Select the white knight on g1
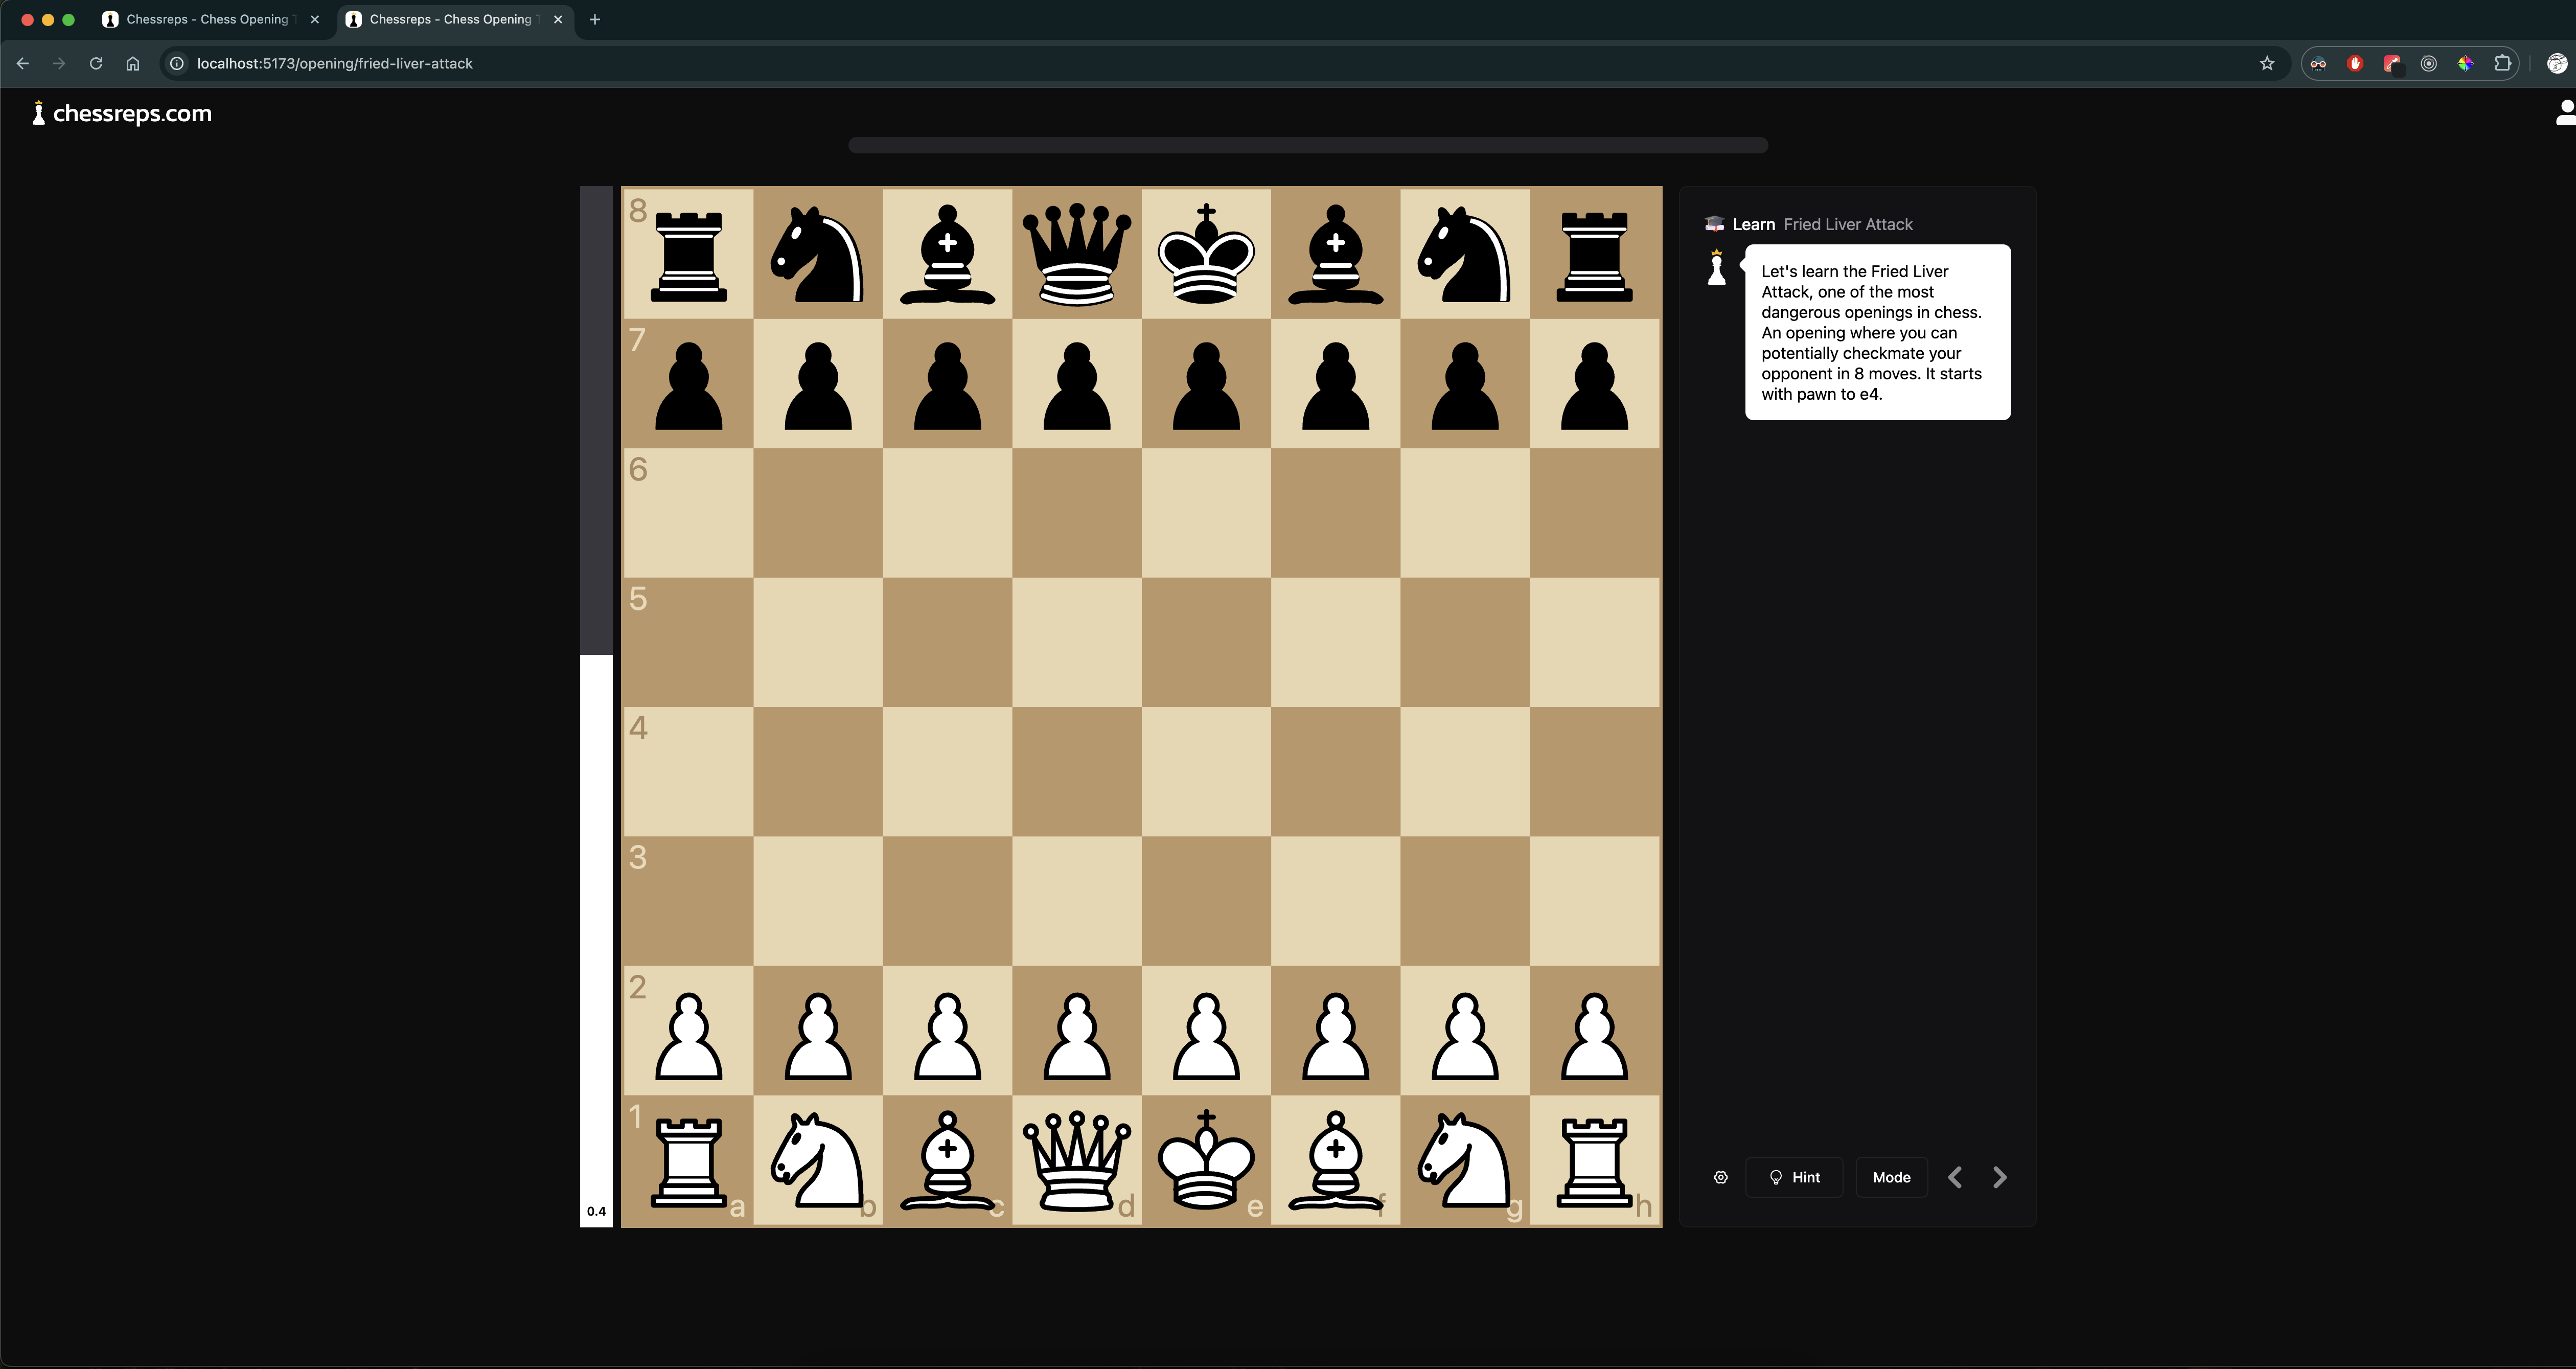Viewport: 2576px width, 1369px height. [1464, 1163]
